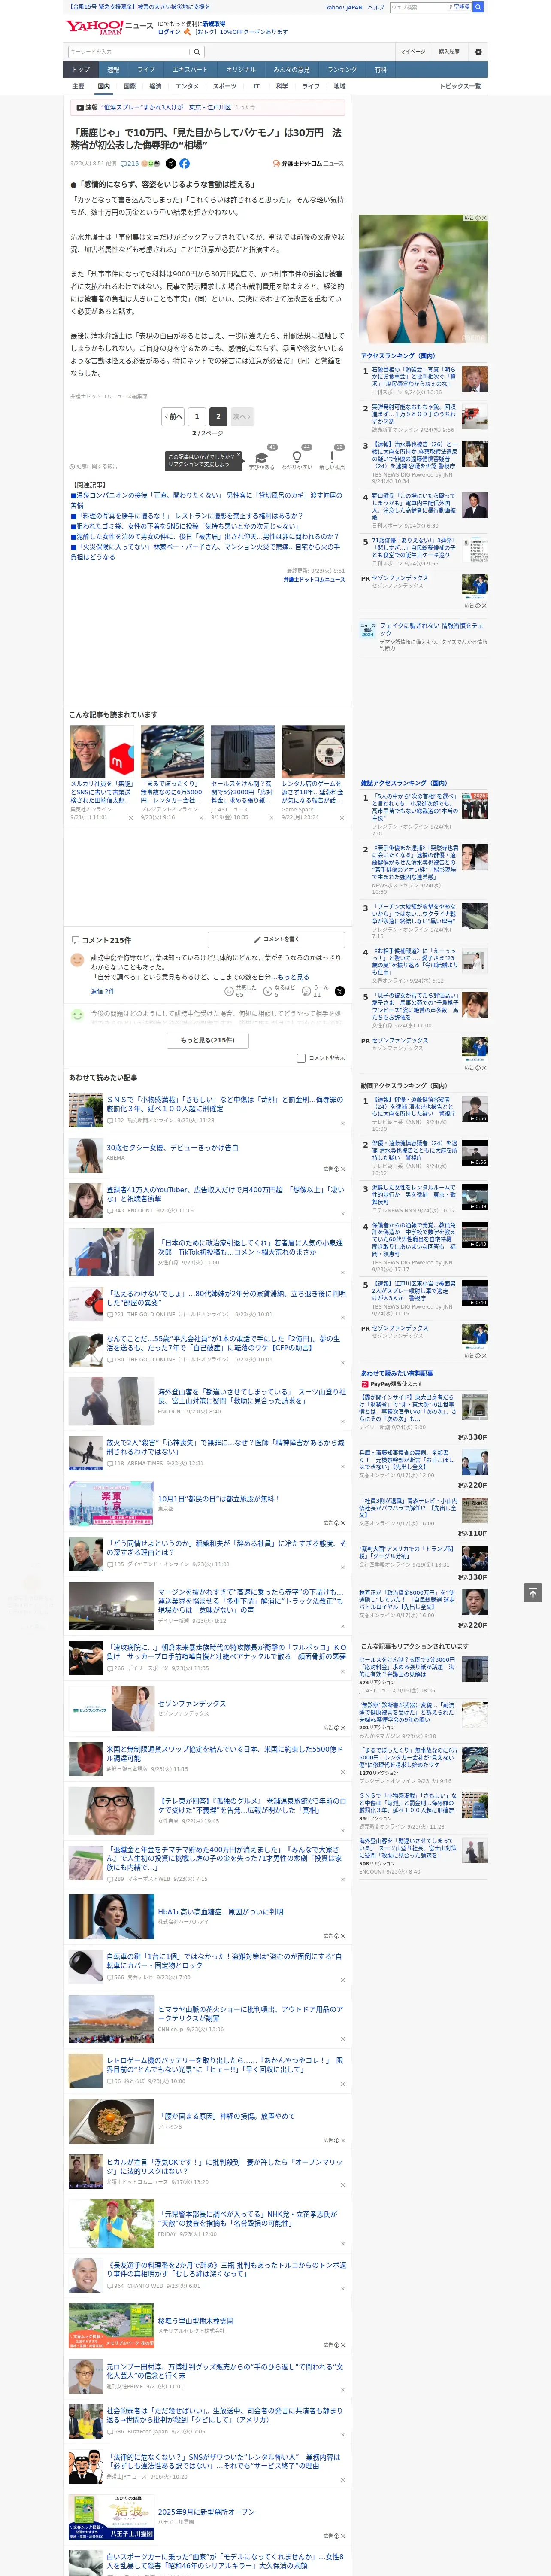Dismiss the メルカリ recommended article card
551x2576 pixels.
[x=130, y=818]
